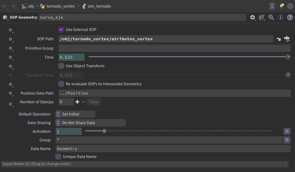The image size is (295, 172).
Task: Click data option icon beside SOP Path
Action: [x=10, y=39]
